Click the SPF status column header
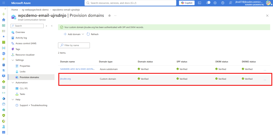The width and height of the screenshot is (273, 135). pos(182,62)
